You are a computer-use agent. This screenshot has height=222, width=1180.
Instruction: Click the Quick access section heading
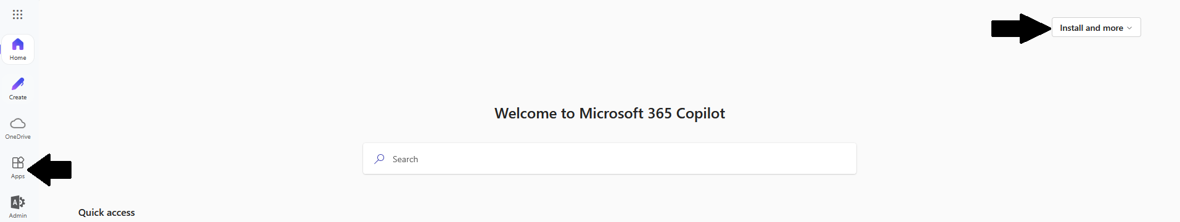pos(107,213)
